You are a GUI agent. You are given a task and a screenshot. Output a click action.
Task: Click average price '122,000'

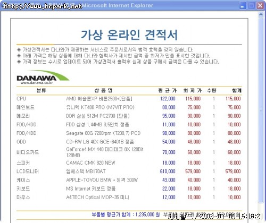point(168,99)
